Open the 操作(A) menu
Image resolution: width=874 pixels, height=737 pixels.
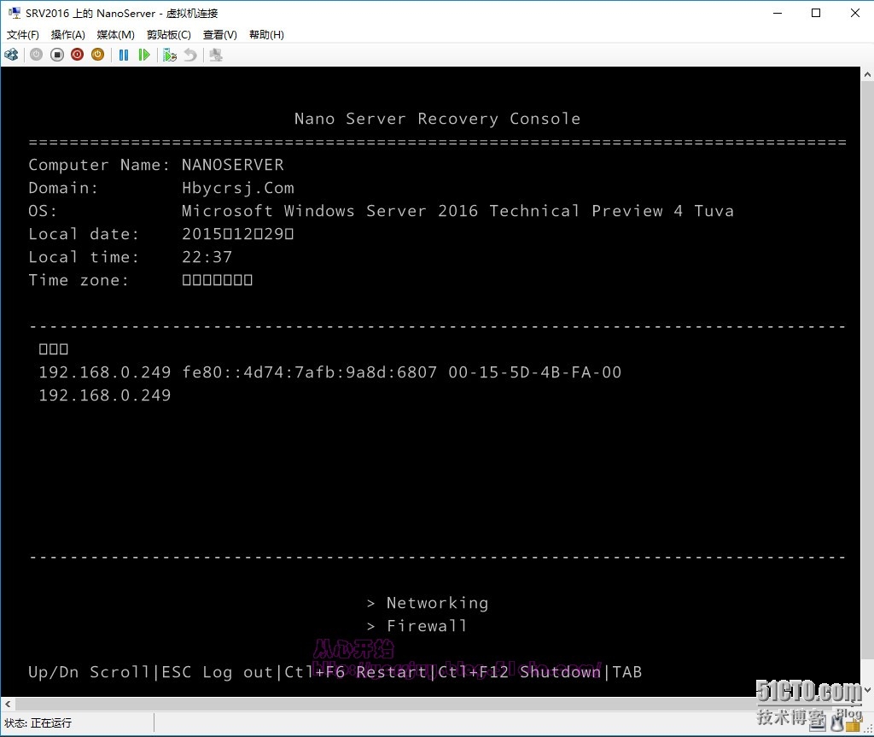pyautogui.click(x=68, y=35)
